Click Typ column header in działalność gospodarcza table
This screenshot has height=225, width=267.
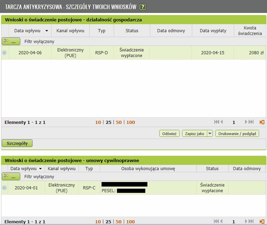coord(101,30)
